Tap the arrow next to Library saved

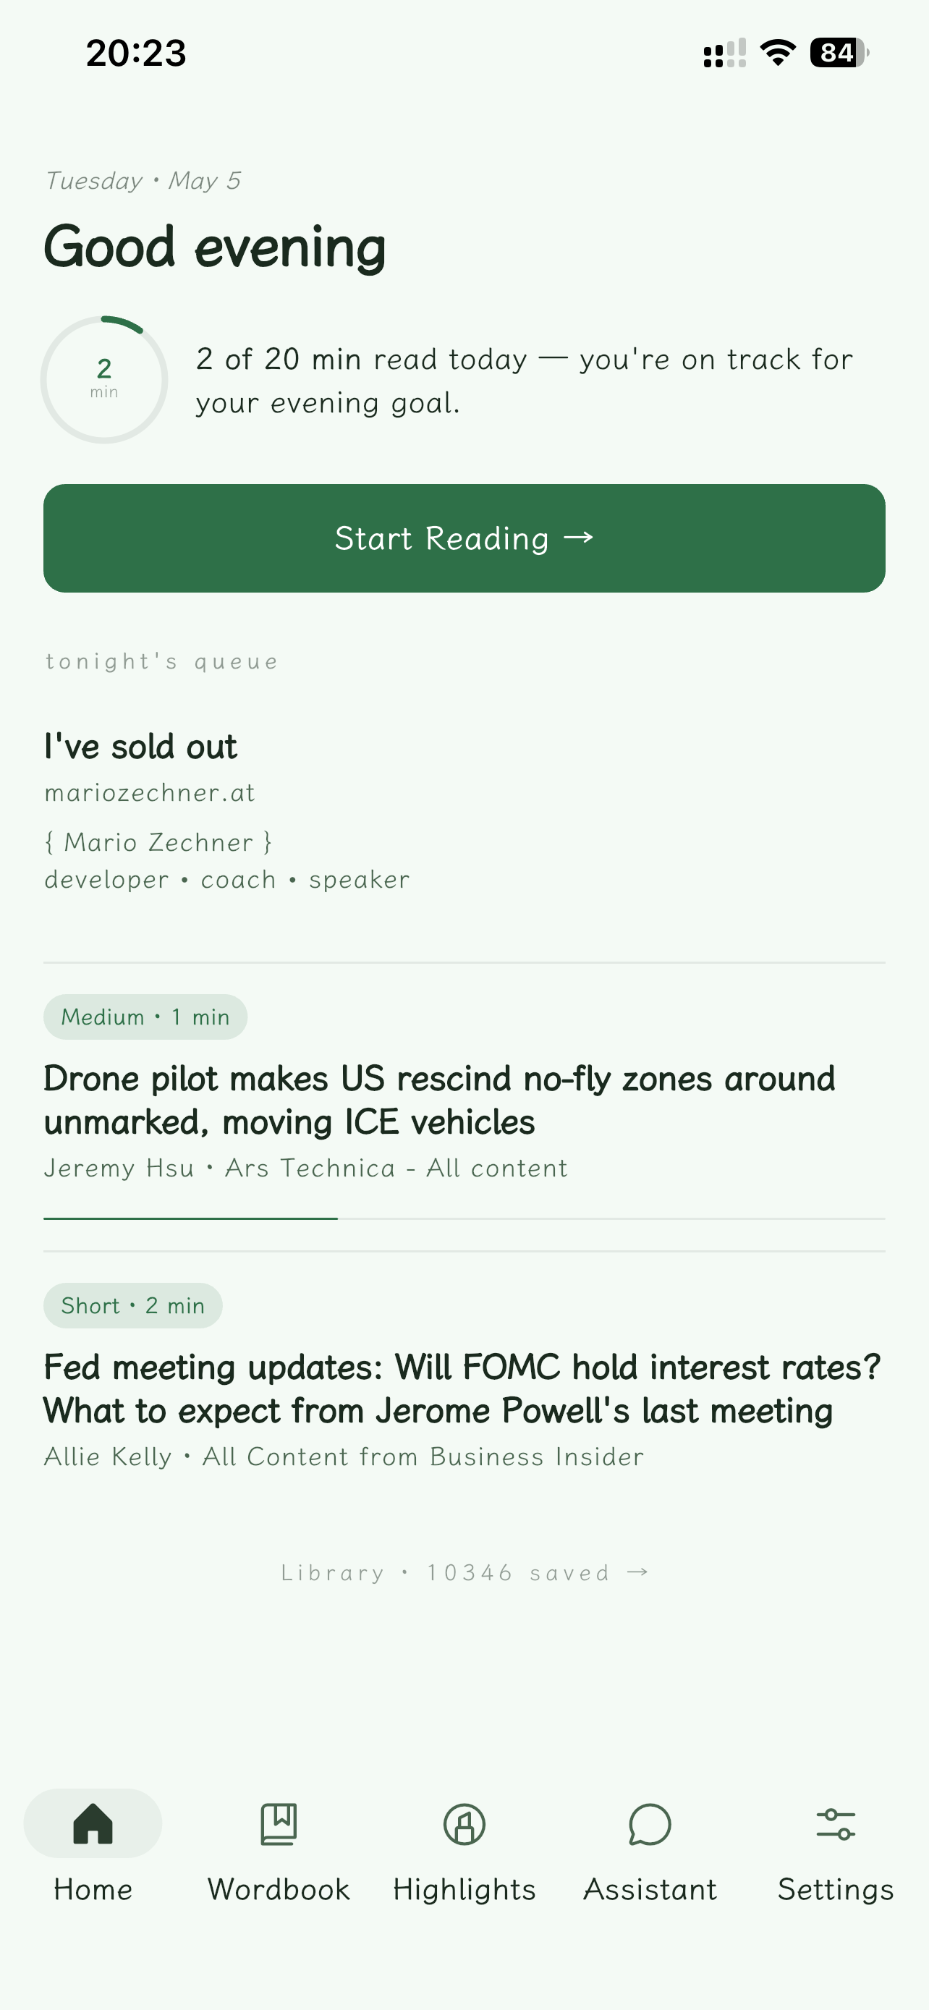click(x=638, y=1572)
